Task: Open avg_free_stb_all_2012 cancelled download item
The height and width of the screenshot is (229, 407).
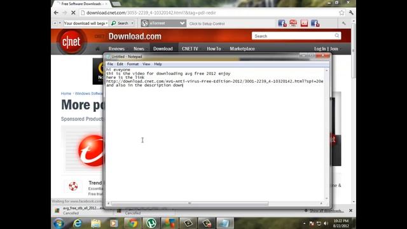Action: click(x=83, y=211)
